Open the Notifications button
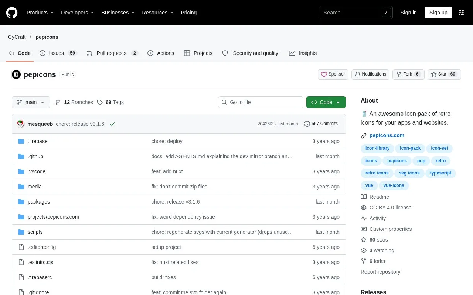This screenshot has height=295, width=473. [371, 74]
